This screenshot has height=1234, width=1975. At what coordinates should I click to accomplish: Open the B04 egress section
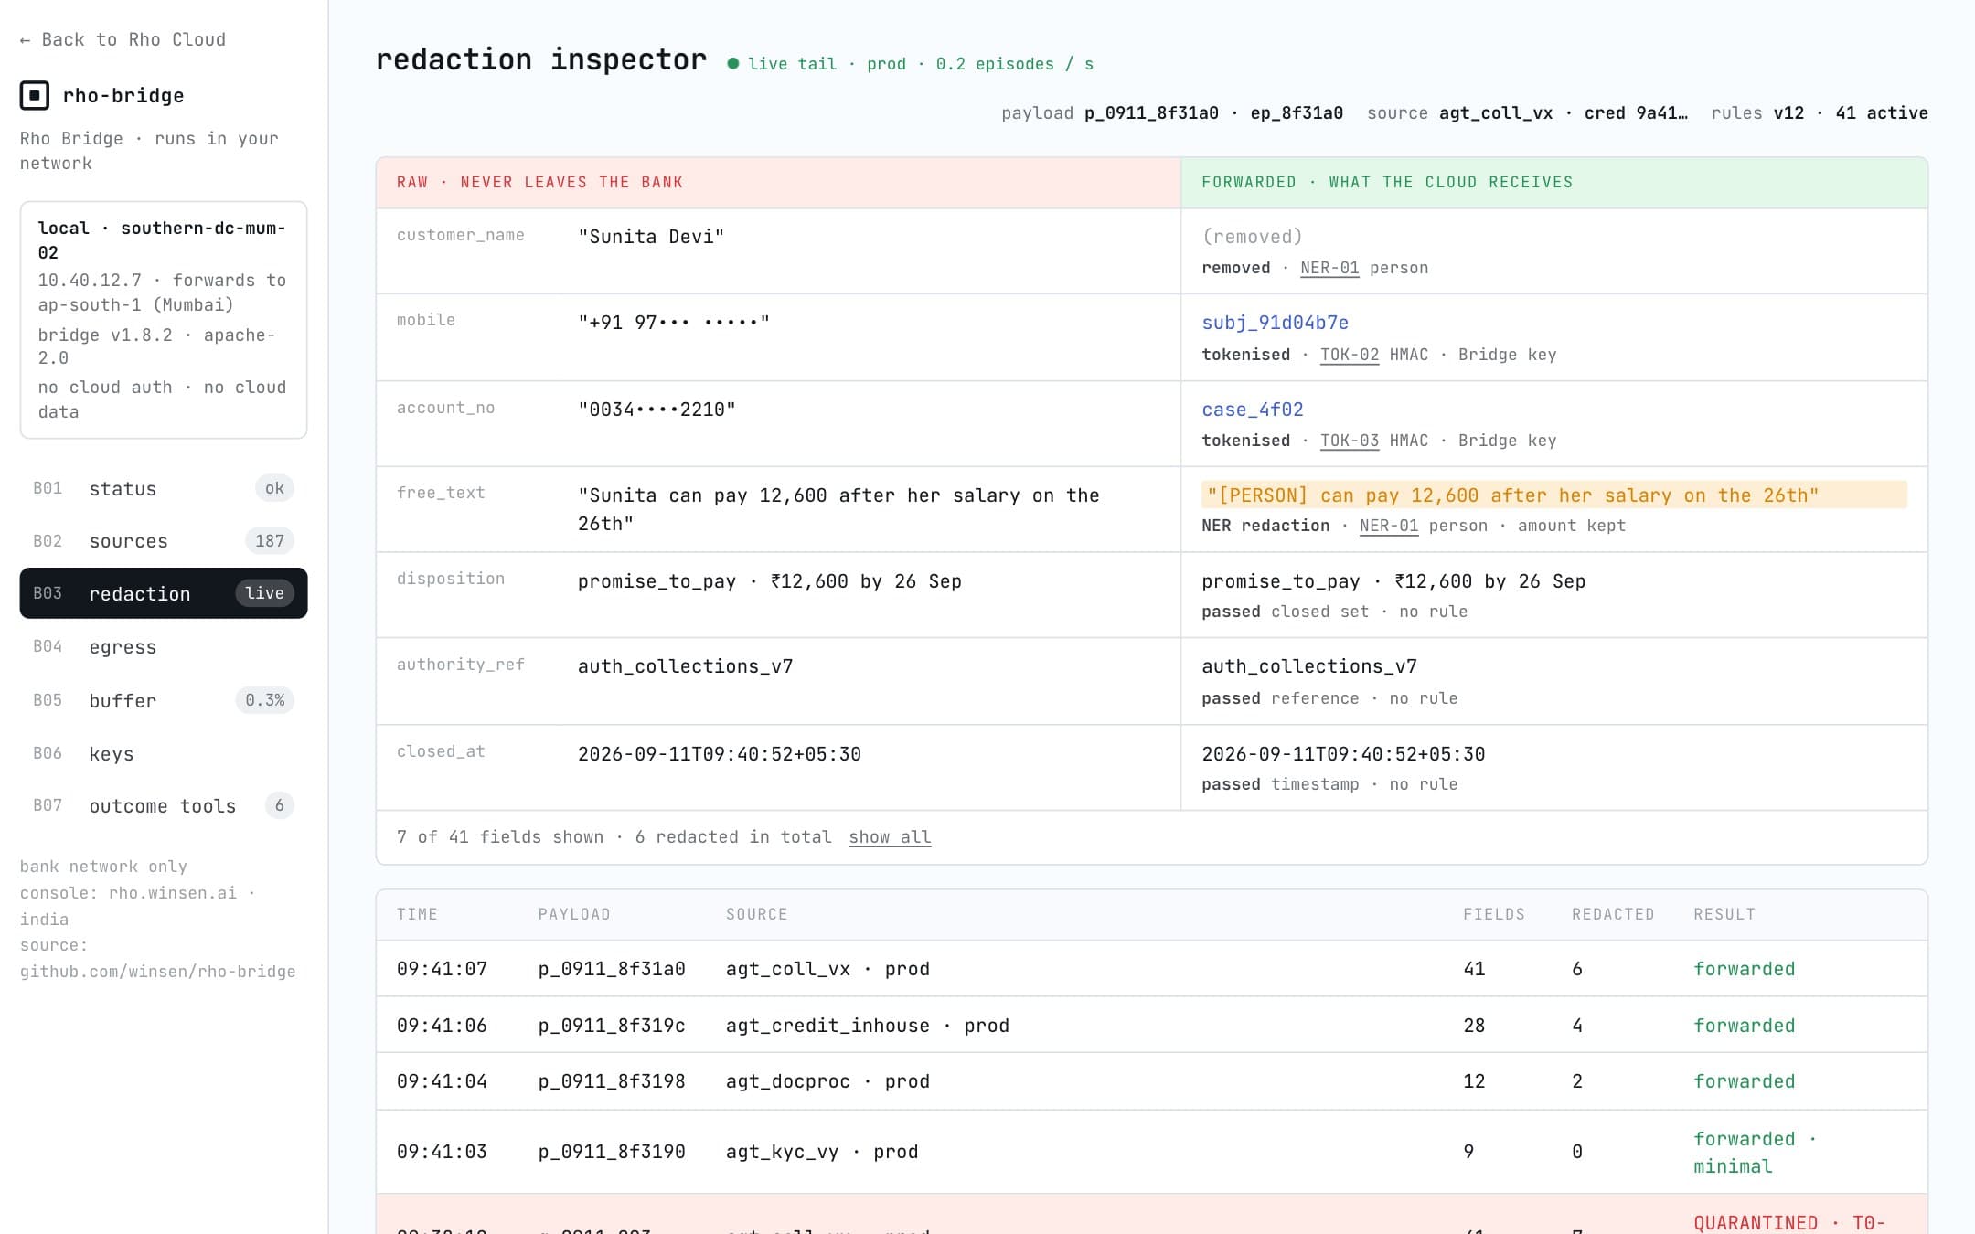tap(164, 646)
